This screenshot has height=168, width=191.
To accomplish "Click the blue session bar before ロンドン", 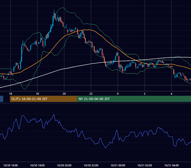I will tap(2, 99).
